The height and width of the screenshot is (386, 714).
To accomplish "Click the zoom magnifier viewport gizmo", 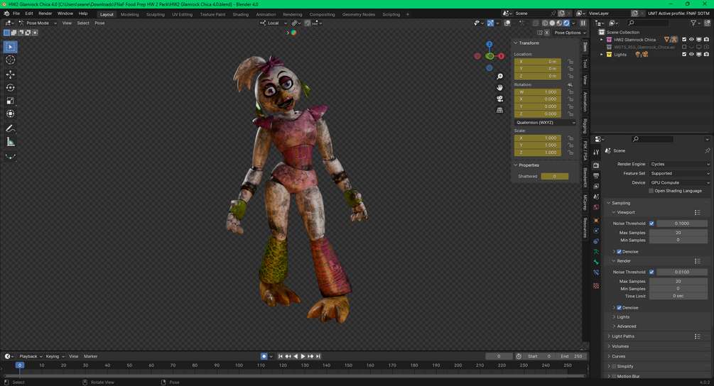I will point(500,77).
